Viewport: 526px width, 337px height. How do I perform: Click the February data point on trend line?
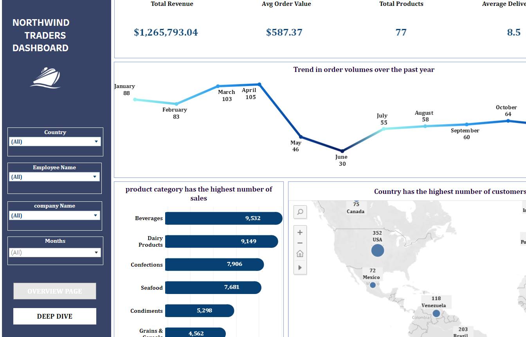[176, 104]
